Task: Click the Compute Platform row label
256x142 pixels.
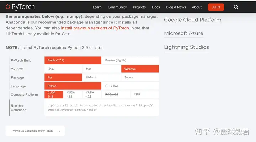Action: coord(24,95)
